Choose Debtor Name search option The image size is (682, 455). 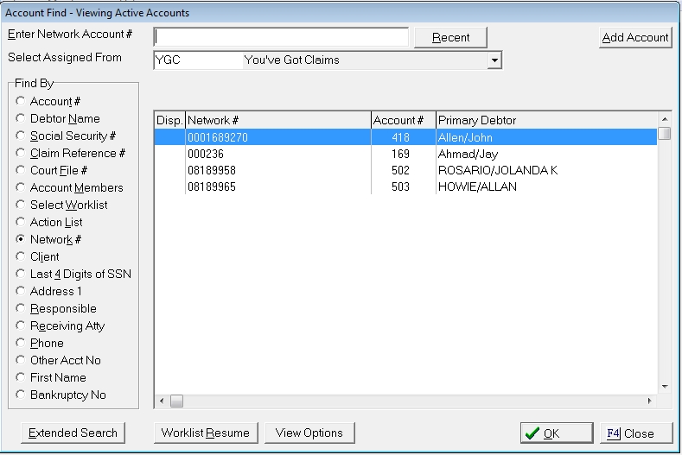[21, 119]
